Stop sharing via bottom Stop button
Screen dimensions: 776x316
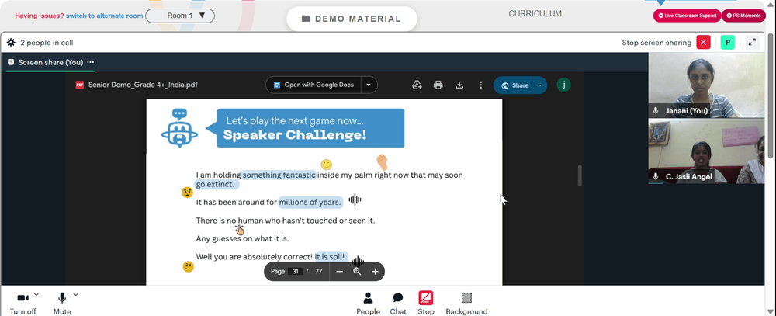[x=425, y=303]
